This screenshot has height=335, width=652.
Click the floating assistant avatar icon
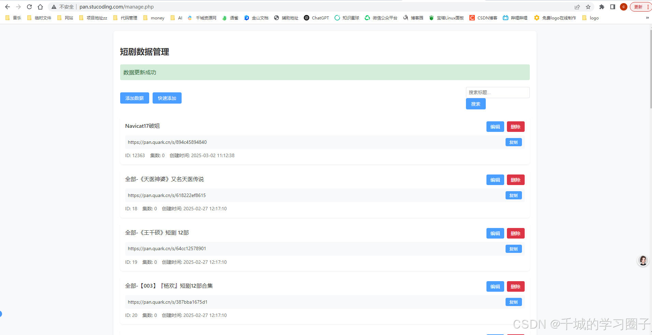(643, 261)
